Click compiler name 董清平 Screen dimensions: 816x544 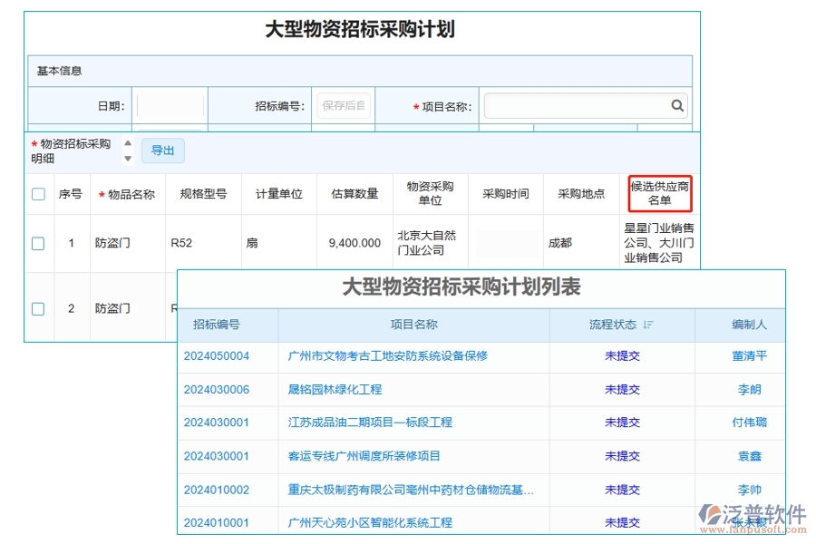(x=749, y=356)
